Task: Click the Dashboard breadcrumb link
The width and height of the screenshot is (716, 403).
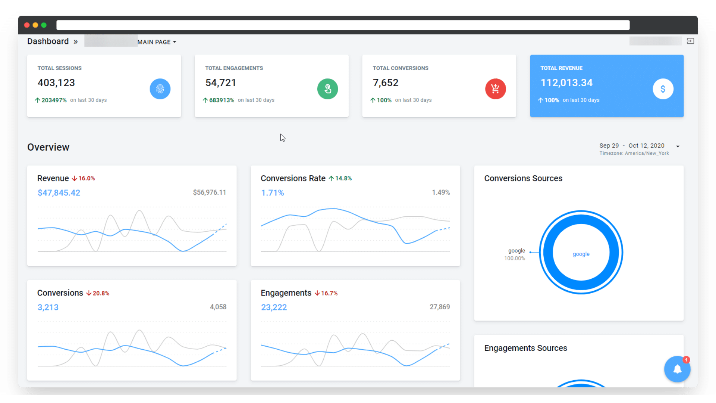Action: pyautogui.click(x=48, y=41)
